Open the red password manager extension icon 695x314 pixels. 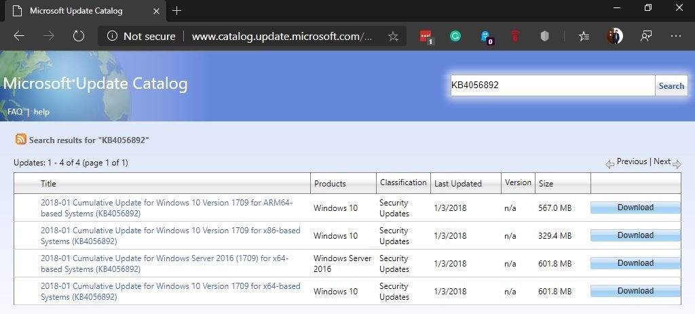click(426, 37)
